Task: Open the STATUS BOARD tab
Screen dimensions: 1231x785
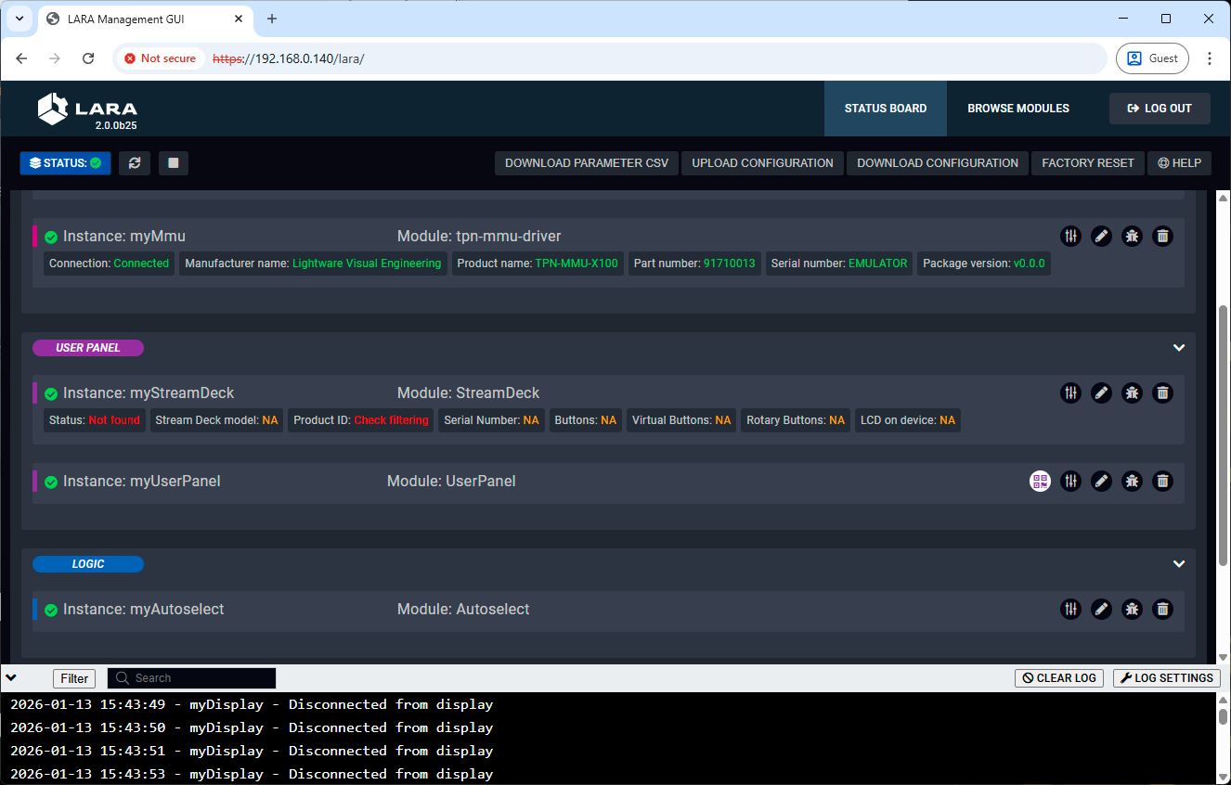Action: click(x=886, y=109)
